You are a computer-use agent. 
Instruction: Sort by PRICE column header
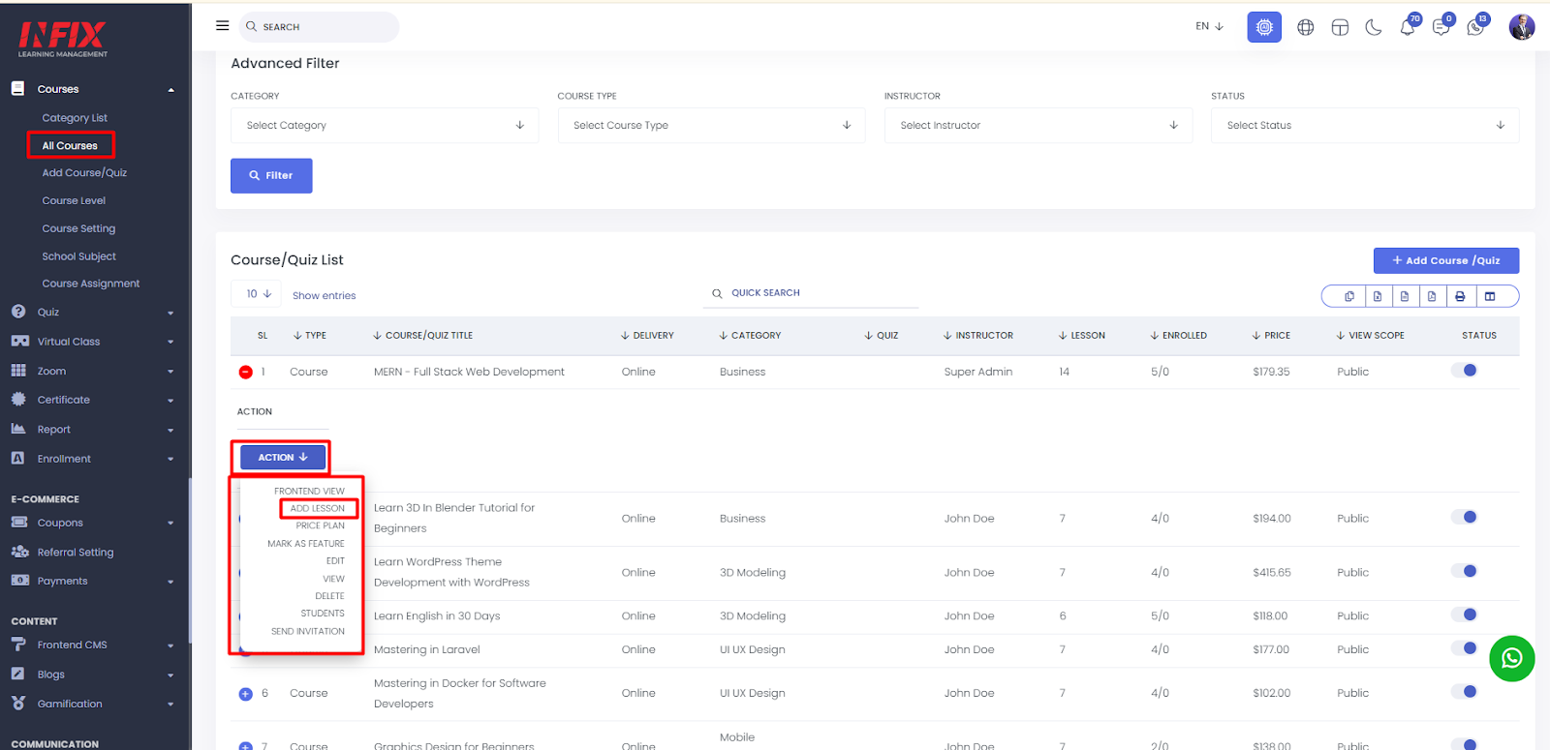1271,336
